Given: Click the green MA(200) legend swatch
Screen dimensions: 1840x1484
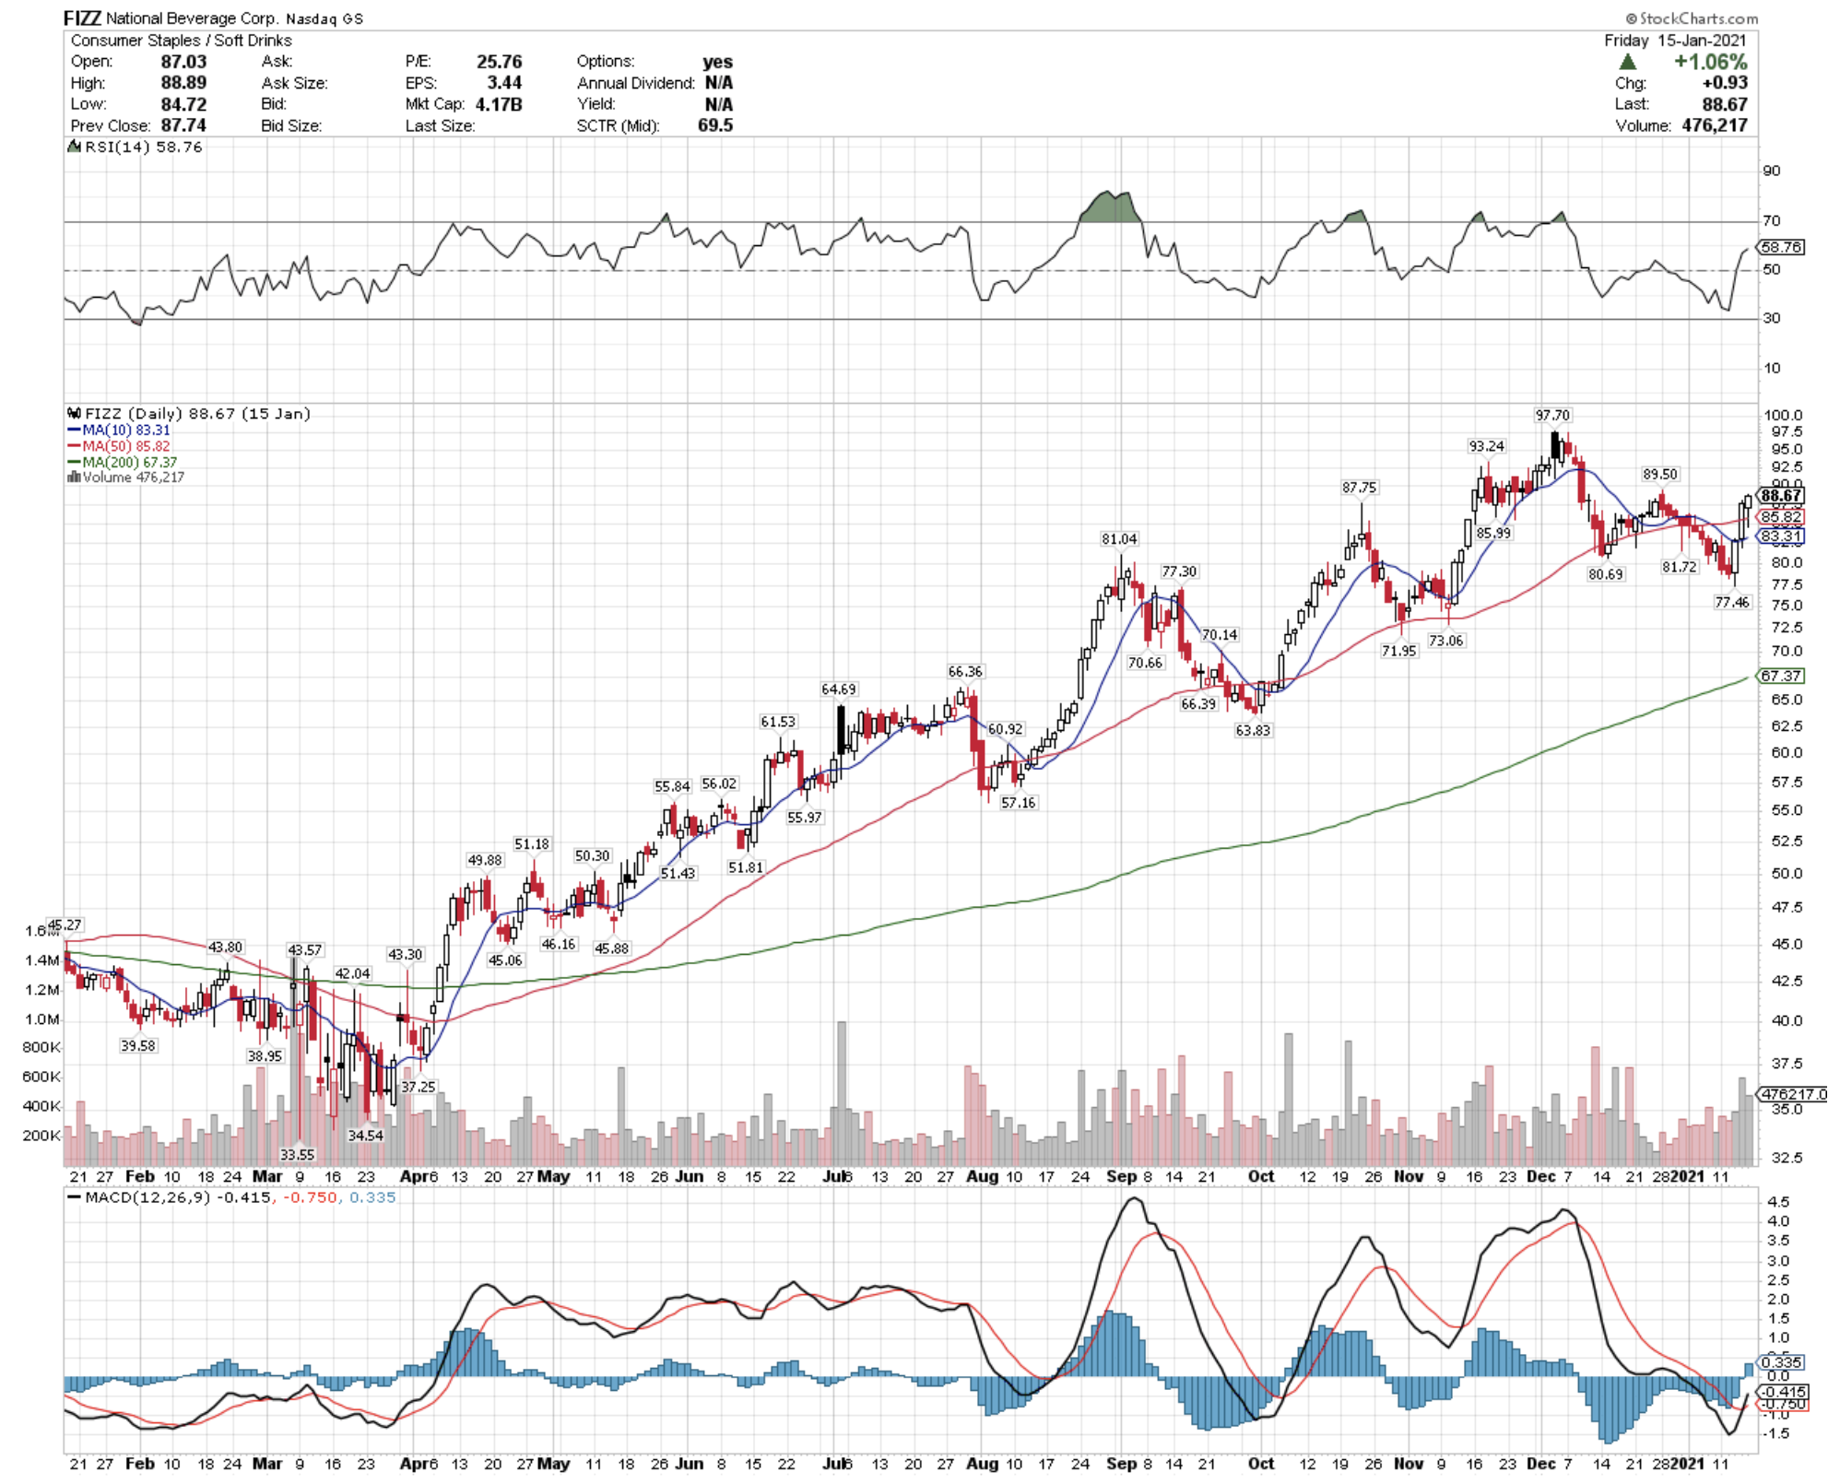Looking at the screenshot, I should click(74, 462).
